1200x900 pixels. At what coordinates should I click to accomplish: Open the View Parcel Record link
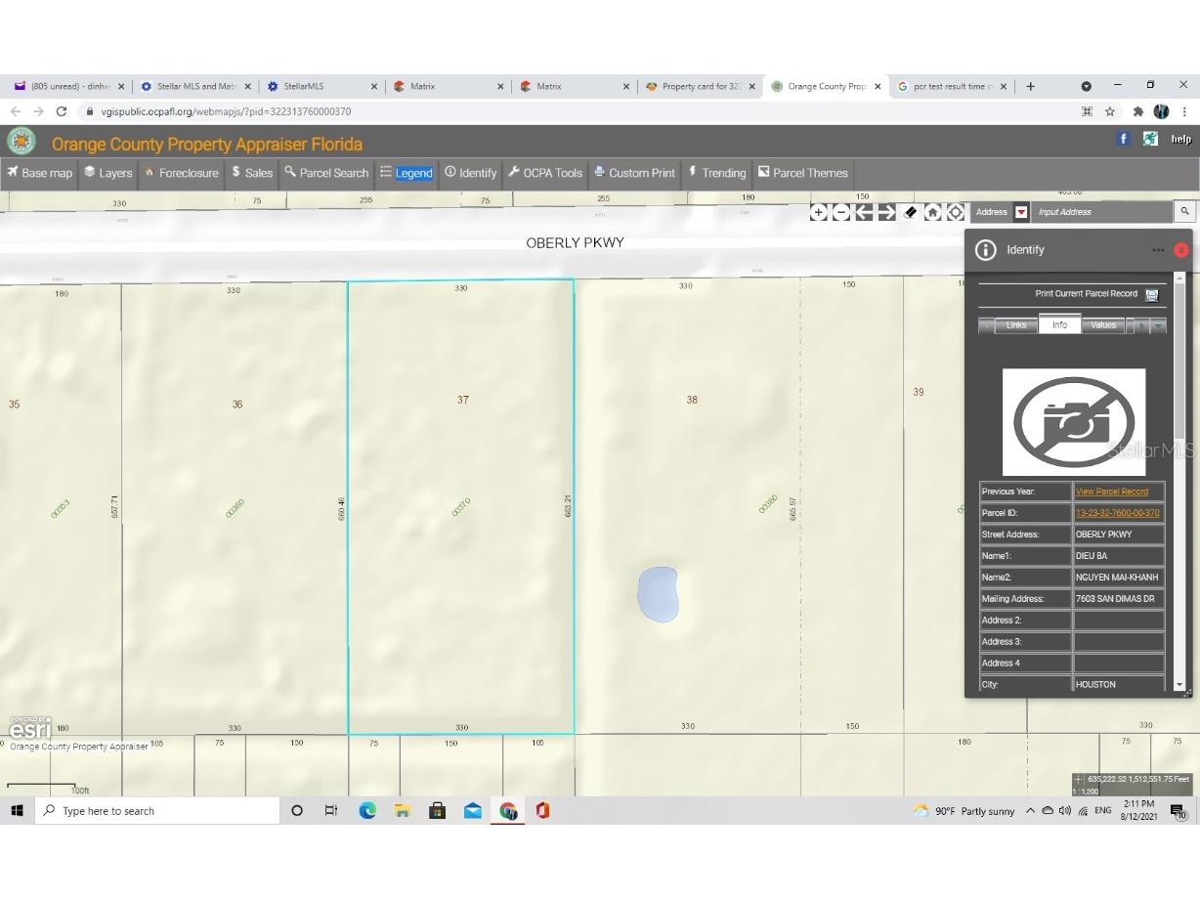coord(1111,492)
